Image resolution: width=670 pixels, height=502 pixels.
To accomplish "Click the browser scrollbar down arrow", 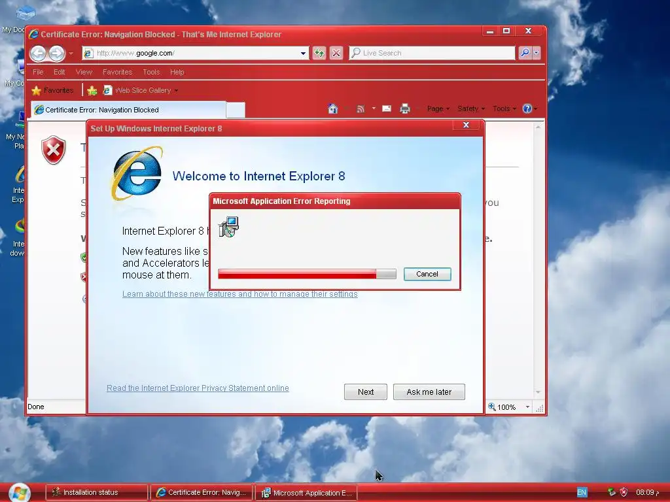I will [x=538, y=392].
